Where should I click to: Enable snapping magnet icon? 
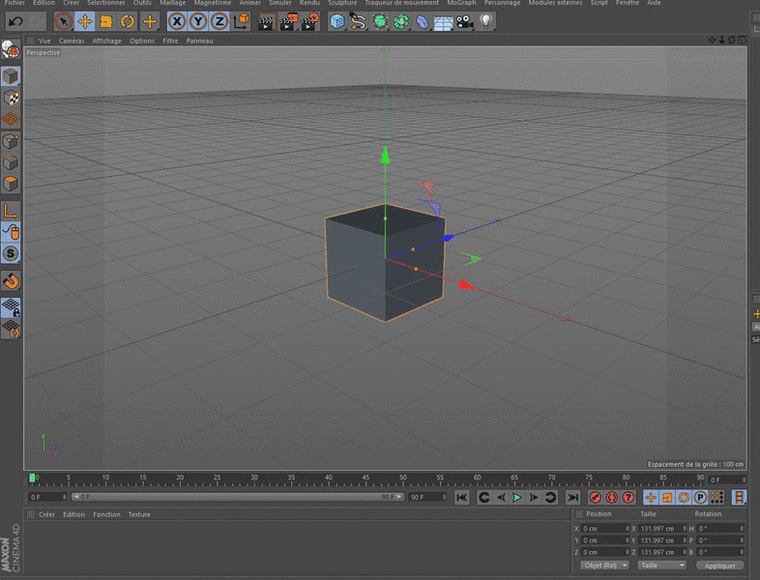point(11,280)
